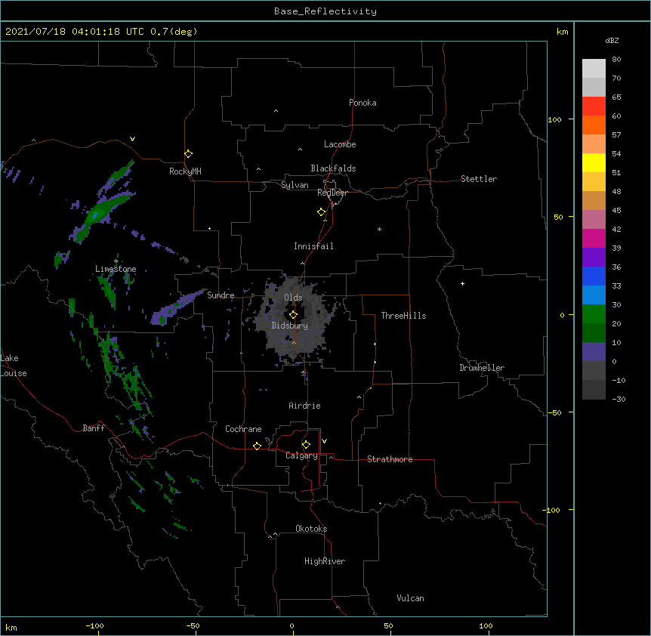The image size is (651, 636).
Task: Click the RockyMH label
Action: click(185, 171)
